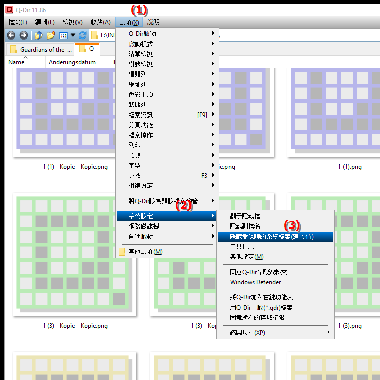
Task: Toggle 顯示隱藏檔 option
Action: click(x=276, y=216)
